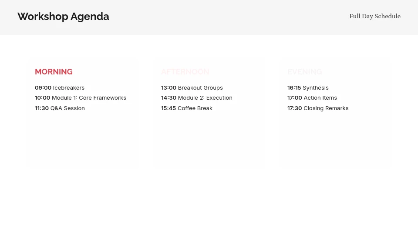Click empty space in the Morning card
418x235 pixels.
click(x=83, y=139)
